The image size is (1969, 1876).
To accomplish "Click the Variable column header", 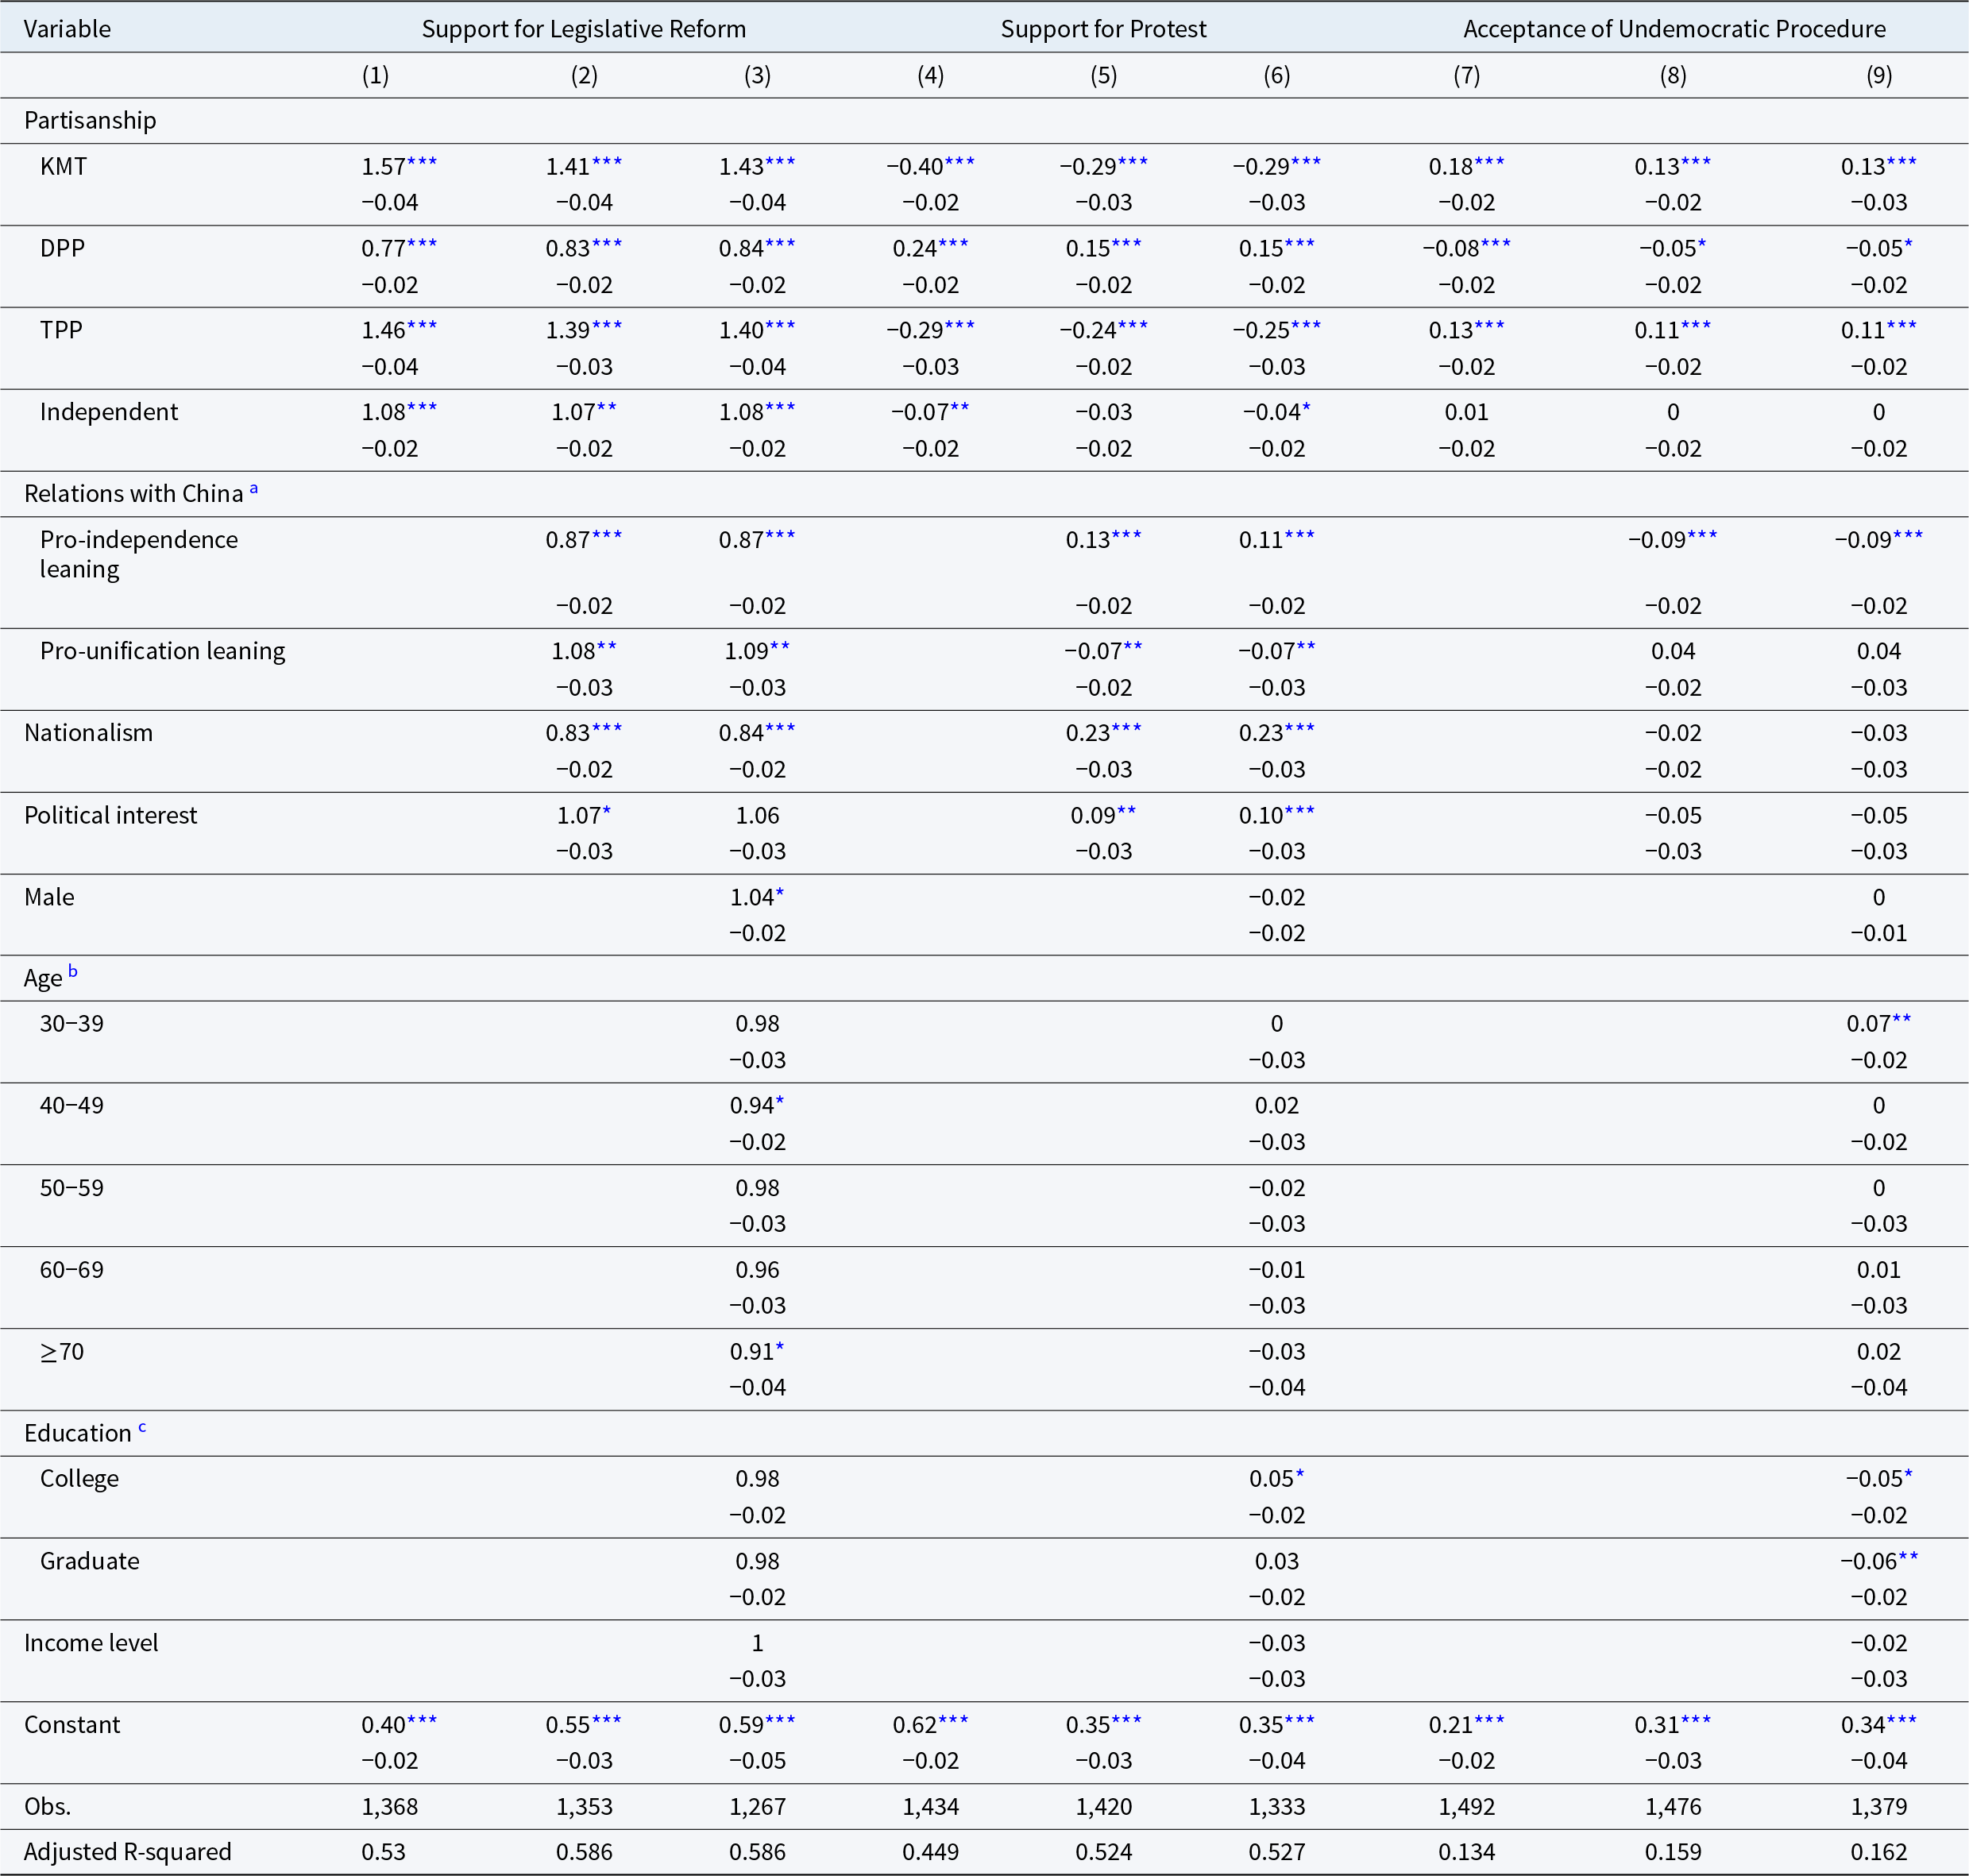I will tap(67, 29).
